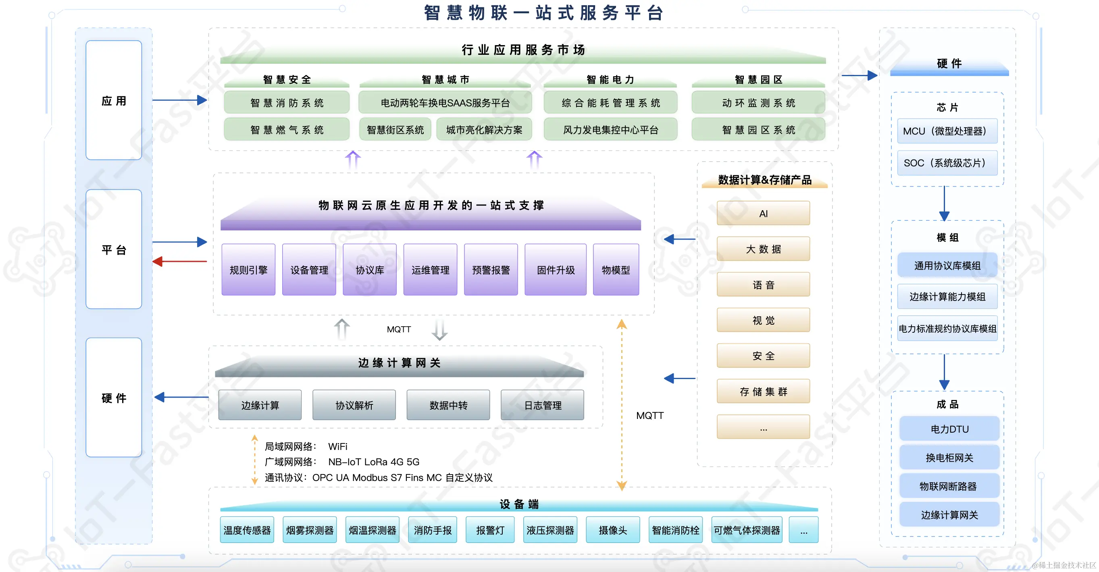Click the blue arrow pointing to 硬件 header
Screen dimensions: 1099x572
[859, 76]
